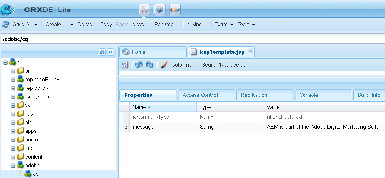Select the Properties tab
The image size is (385, 178).
[148, 95]
